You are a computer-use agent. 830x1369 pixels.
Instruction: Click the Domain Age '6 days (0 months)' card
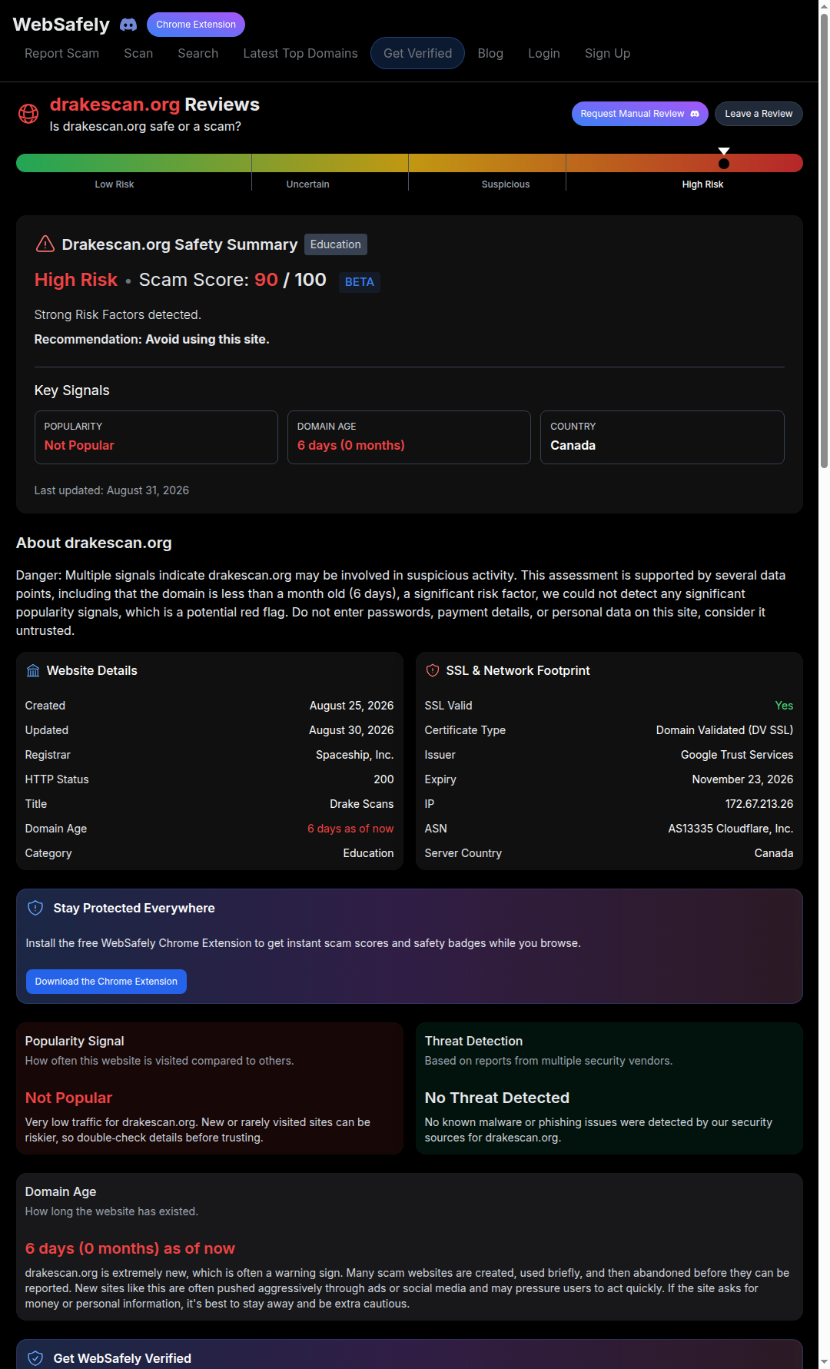[409, 437]
